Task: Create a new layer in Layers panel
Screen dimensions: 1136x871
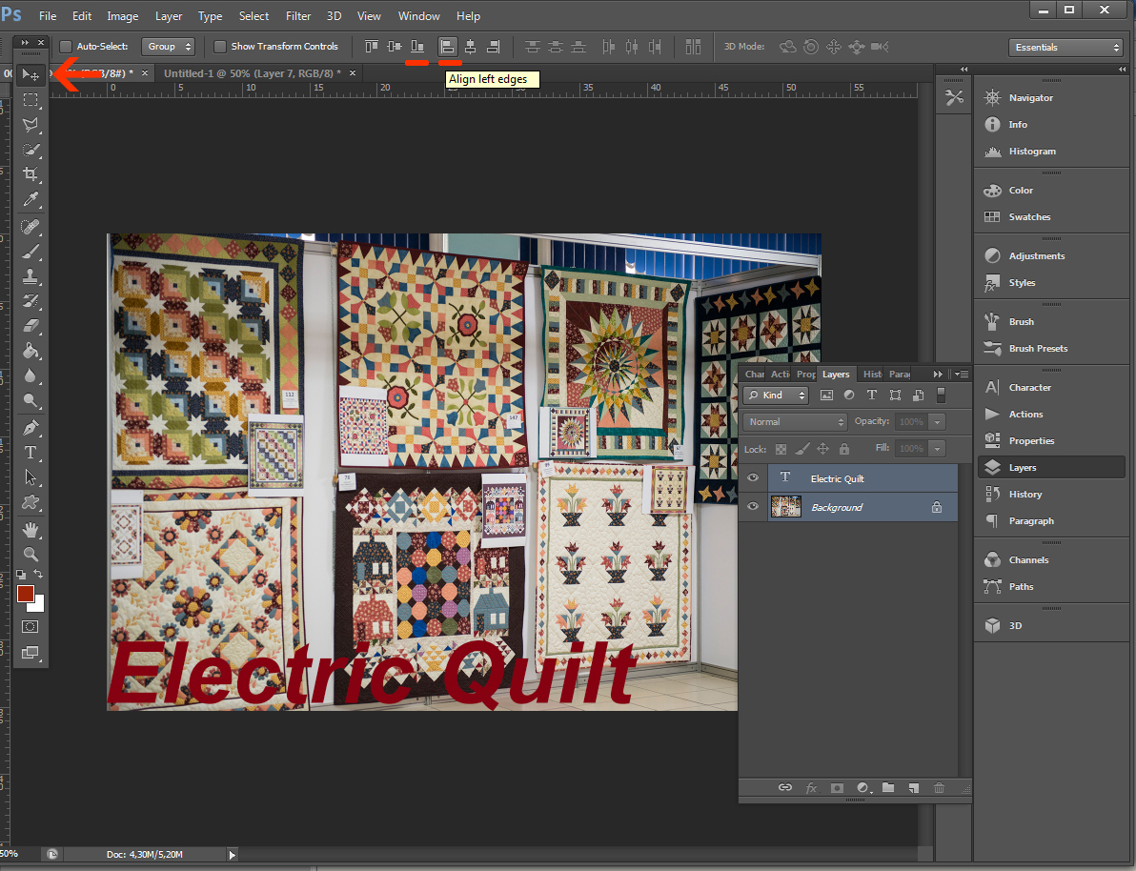Action: click(914, 788)
